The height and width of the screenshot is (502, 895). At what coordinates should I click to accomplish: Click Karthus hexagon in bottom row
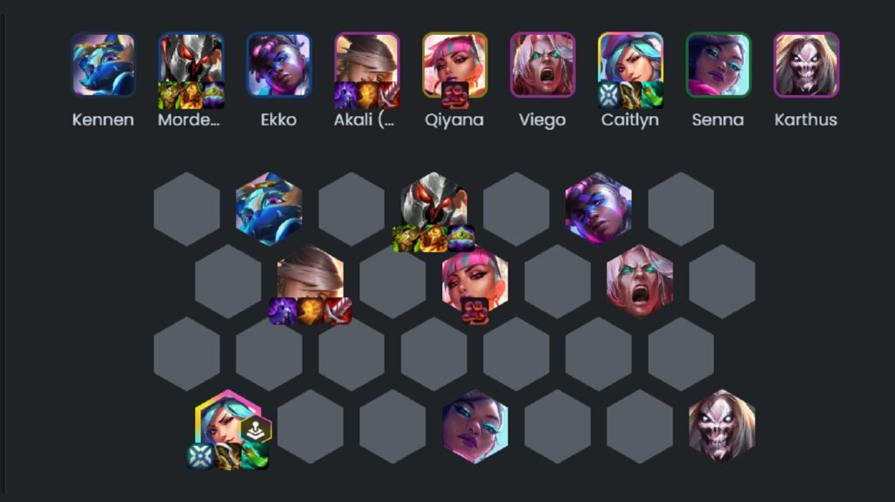[722, 426]
